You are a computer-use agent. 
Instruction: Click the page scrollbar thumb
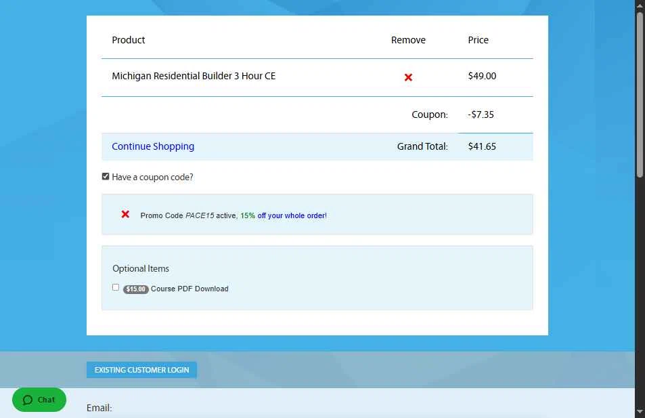(640, 95)
